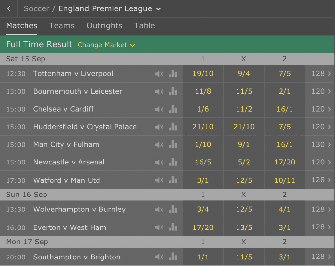Screen dimensions: 335x266
Task: Expand 130 markets for Man City v Fulham
Action: point(321,144)
